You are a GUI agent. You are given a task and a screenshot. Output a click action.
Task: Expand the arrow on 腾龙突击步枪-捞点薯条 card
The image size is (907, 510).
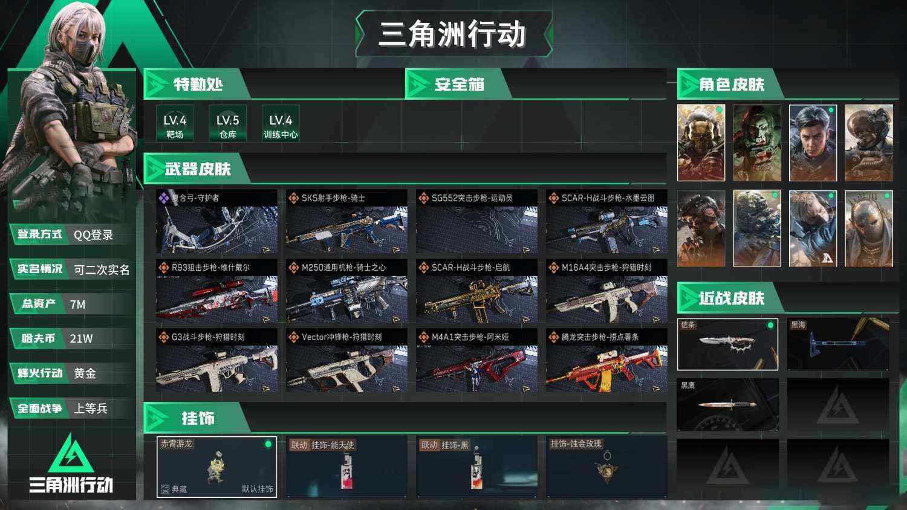(x=656, y=389)
